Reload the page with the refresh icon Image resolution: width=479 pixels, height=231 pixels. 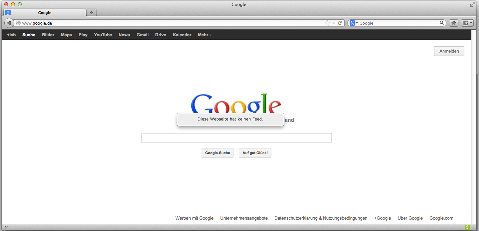click(340, 23)
